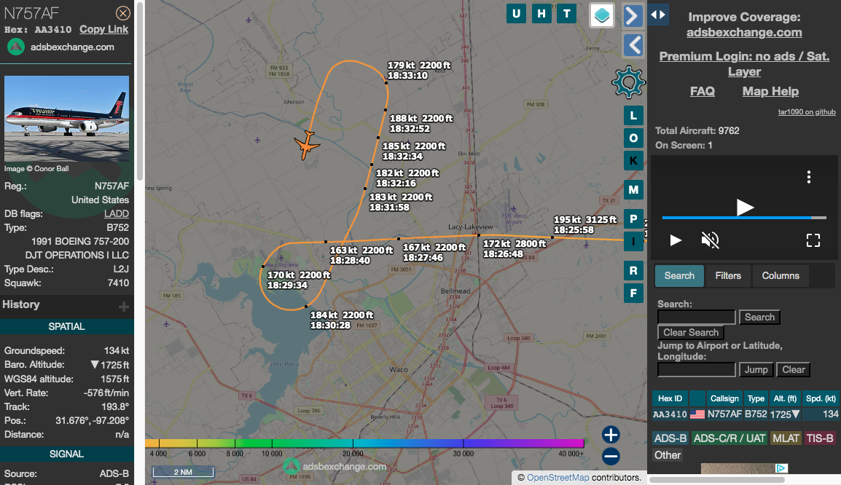Click the U map toggle button
The width and height of the screenshot is (841, 485).
coord(516,14)
